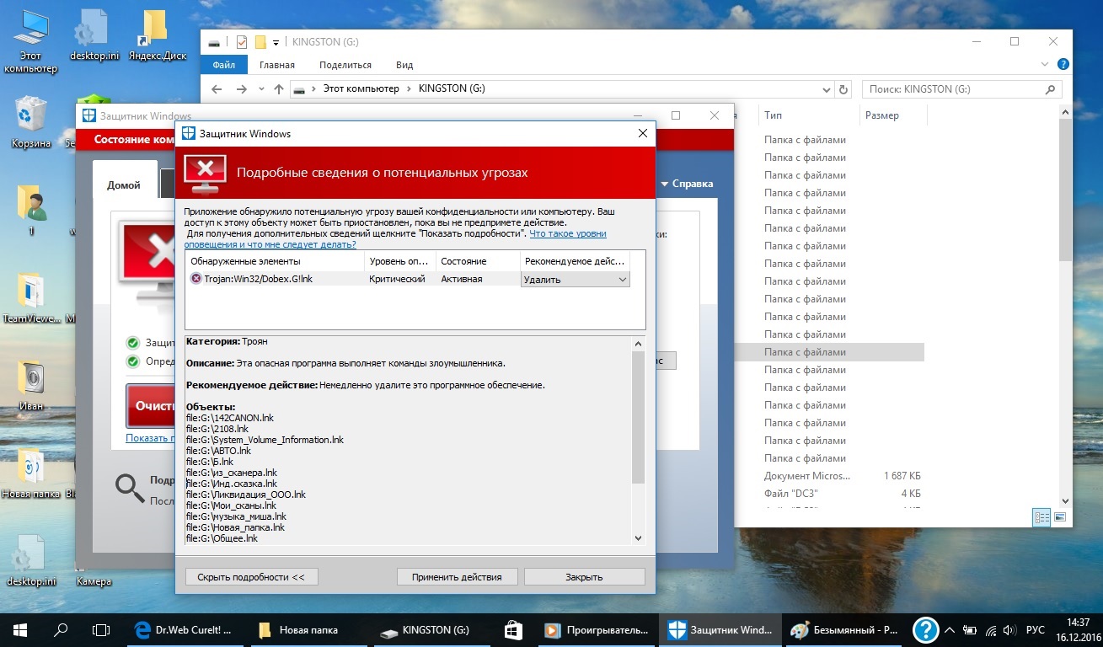The image size is (1103, 647).
Task: Open the network Wi-Fi tray icon
Action: coord(990,630)
